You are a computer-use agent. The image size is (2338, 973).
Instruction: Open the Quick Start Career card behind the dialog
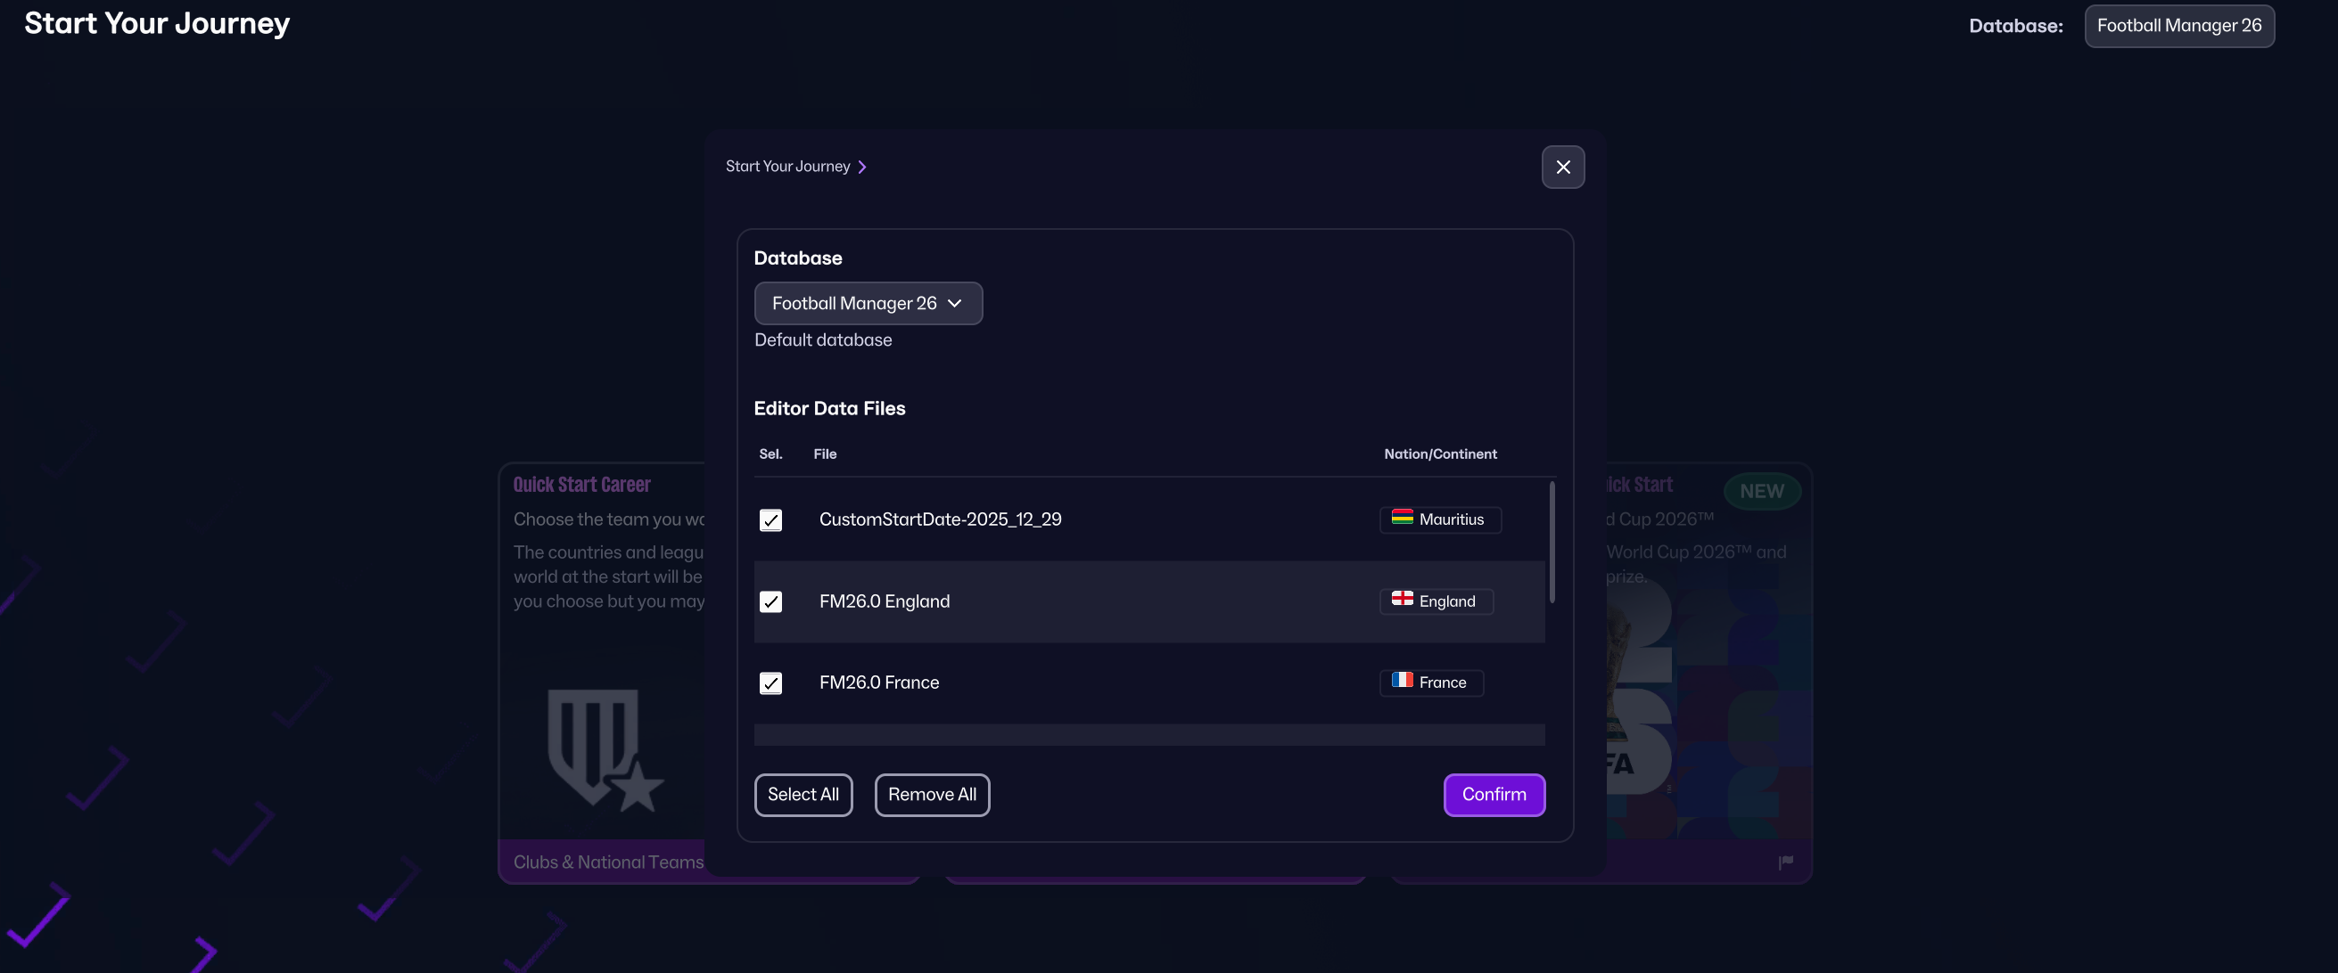tap(602, 671)
